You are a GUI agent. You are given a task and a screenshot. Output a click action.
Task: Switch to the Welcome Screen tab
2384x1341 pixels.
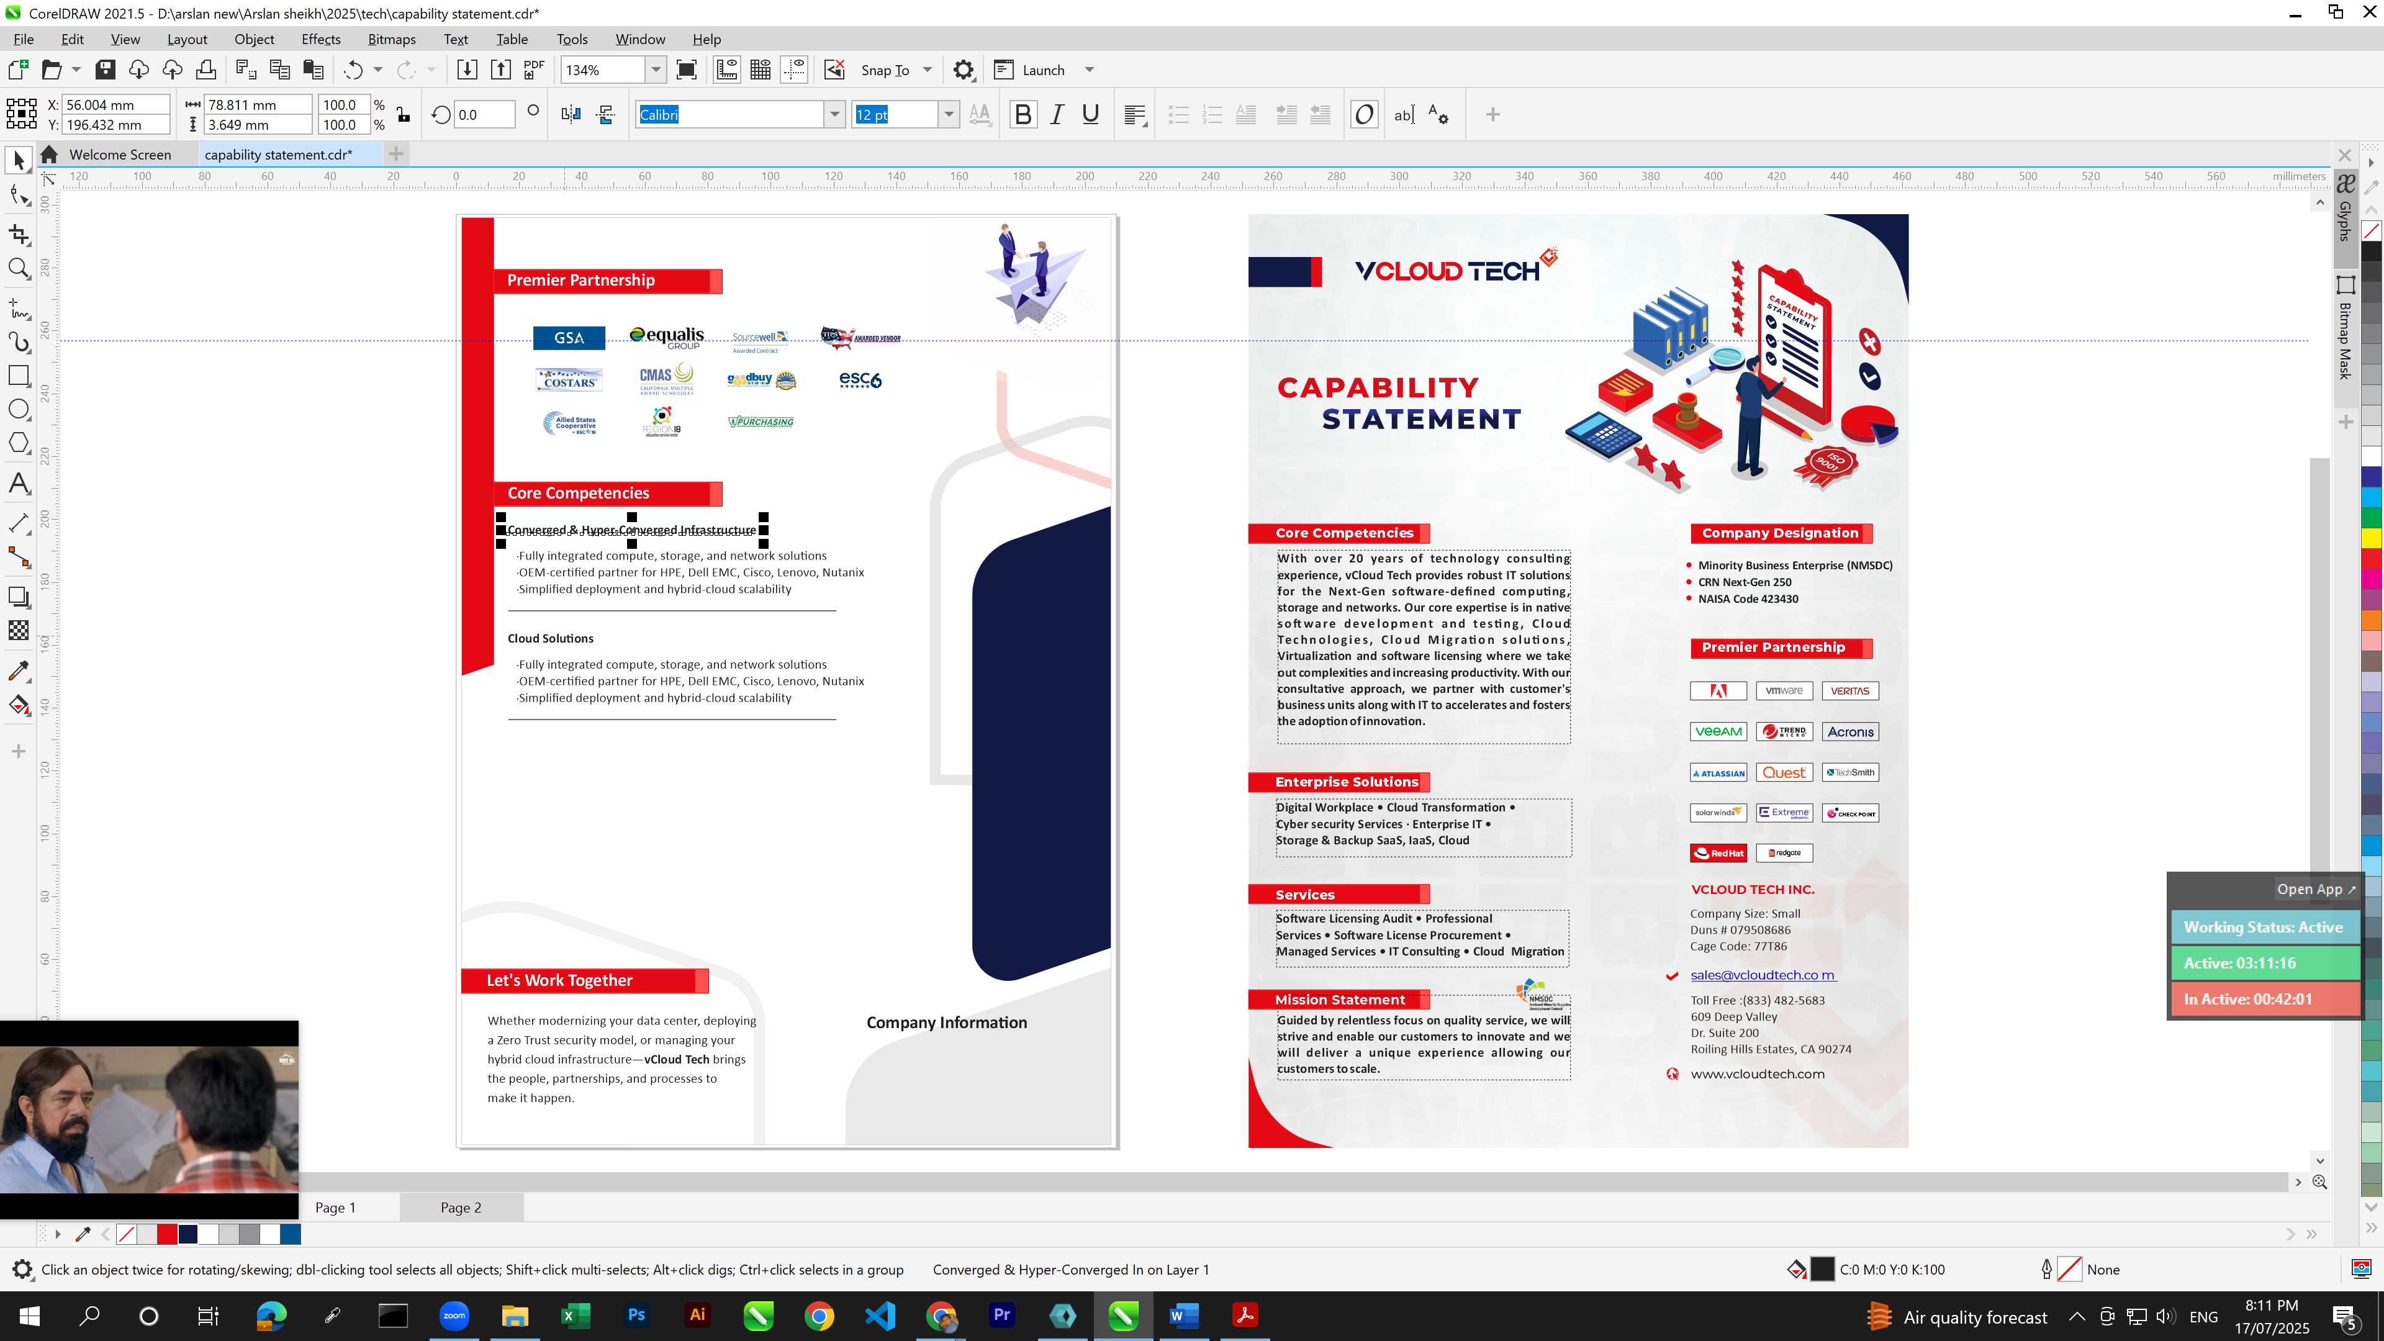[x=119, y=155]
